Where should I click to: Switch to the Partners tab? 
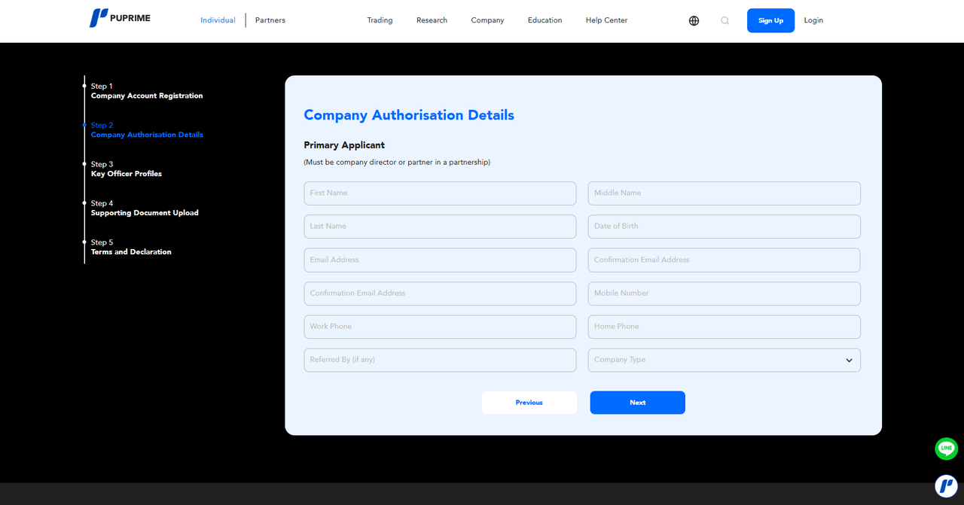click(270, 20)
